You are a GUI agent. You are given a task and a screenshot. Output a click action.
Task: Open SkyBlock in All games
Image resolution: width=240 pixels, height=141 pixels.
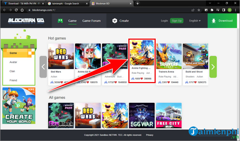pos(61,115)
